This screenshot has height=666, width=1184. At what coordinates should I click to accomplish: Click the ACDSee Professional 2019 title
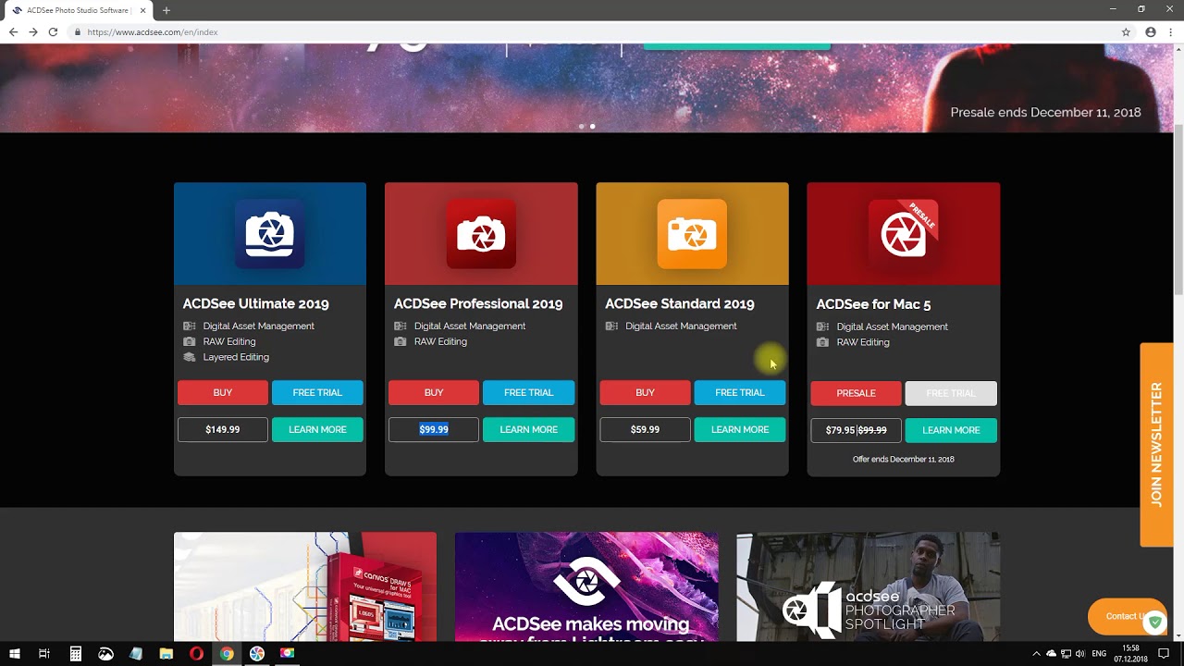point(478,303)
